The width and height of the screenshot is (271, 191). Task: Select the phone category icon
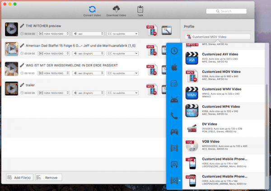(174, 116)
